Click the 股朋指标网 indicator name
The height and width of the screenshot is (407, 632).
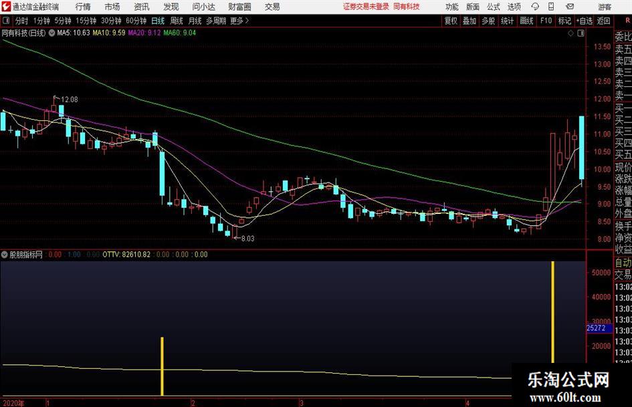point(26,254)
